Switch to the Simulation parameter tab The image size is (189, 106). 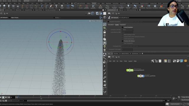pyautogui.click(x=111, y=25)
